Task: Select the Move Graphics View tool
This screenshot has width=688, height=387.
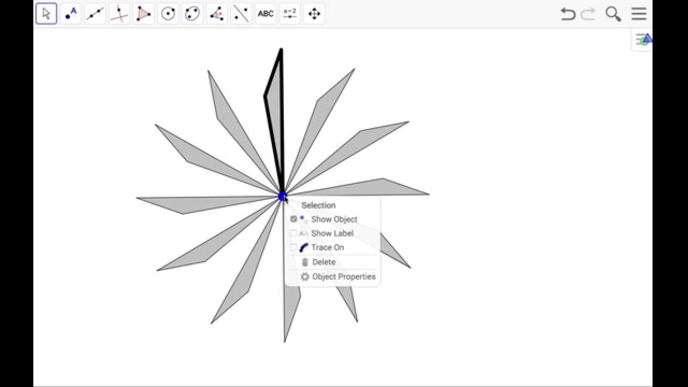Action: (x=314, y=13)
